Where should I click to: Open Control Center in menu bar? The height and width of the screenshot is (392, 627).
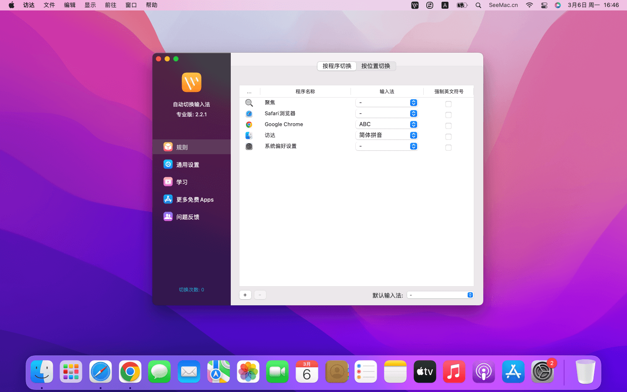pyautogui.click(x=544, y=5)
